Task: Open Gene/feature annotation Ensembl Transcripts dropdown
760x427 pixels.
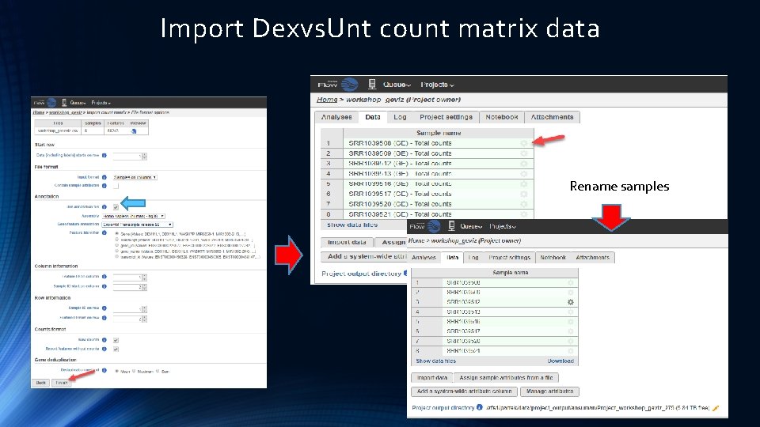Action: point(137,225)
